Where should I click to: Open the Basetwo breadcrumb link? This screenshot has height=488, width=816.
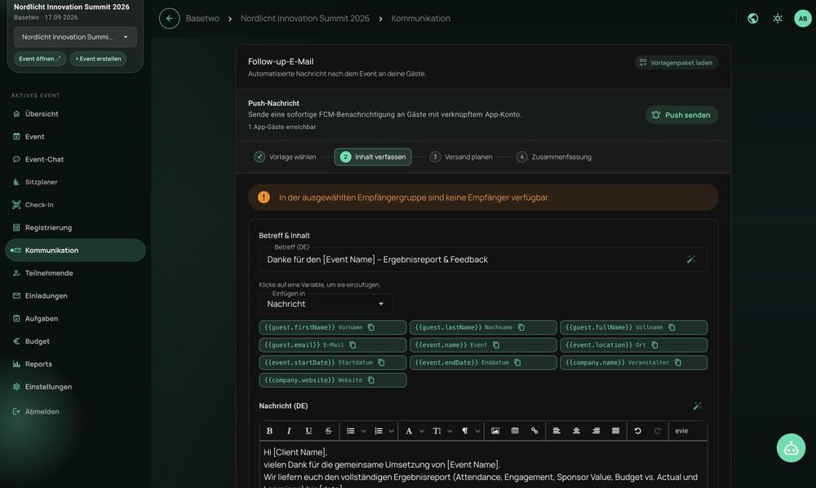pos(202,18)
